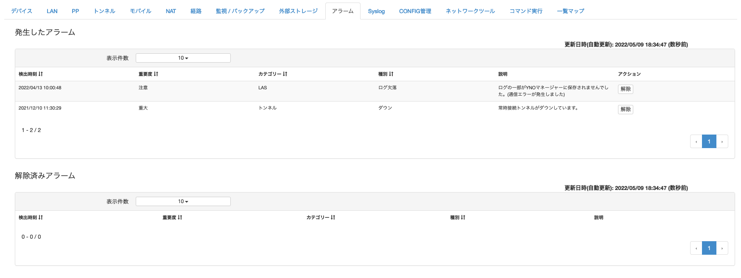Image resolution: width=741 pixels, height=278 pixels.
Task: Click the 注意 severity cell
Action: pyautogui.click(x=143, y=88)
